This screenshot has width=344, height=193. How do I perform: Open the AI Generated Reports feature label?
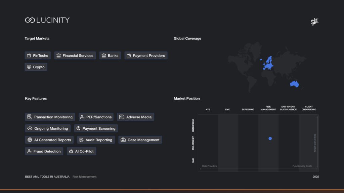53,140
